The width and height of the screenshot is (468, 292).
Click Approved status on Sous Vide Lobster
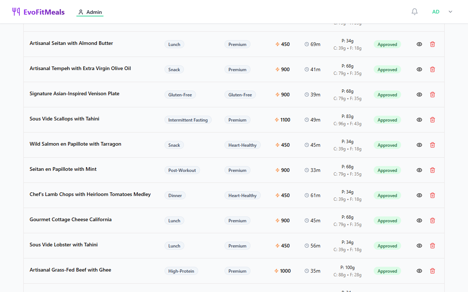387,246
